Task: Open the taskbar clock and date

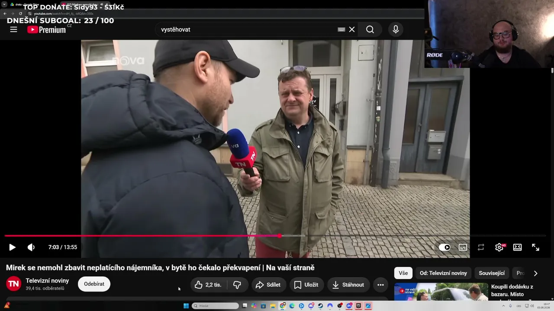Action: 544,306
